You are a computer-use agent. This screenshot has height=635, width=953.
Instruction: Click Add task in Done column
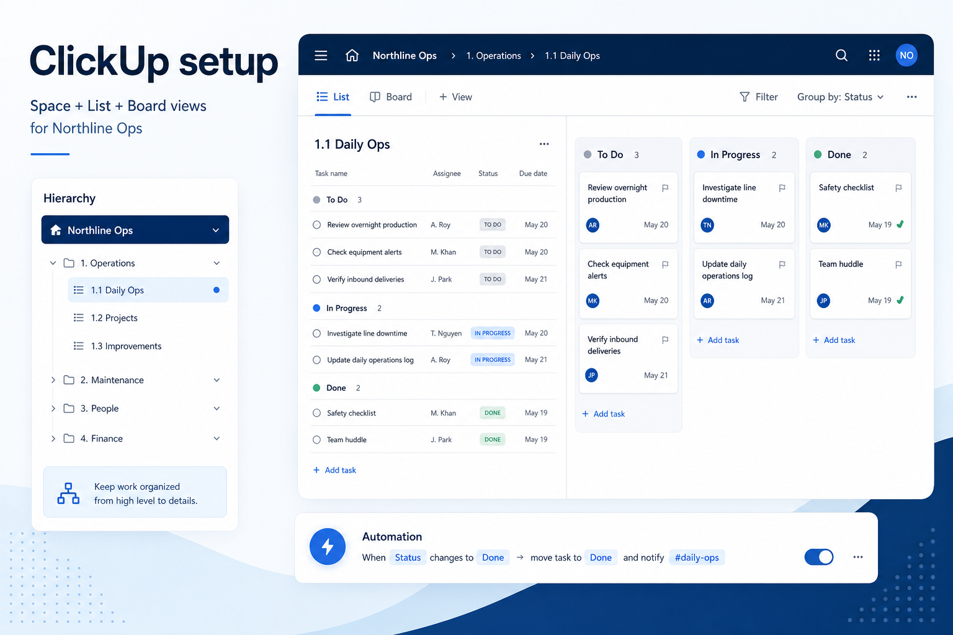834,340
